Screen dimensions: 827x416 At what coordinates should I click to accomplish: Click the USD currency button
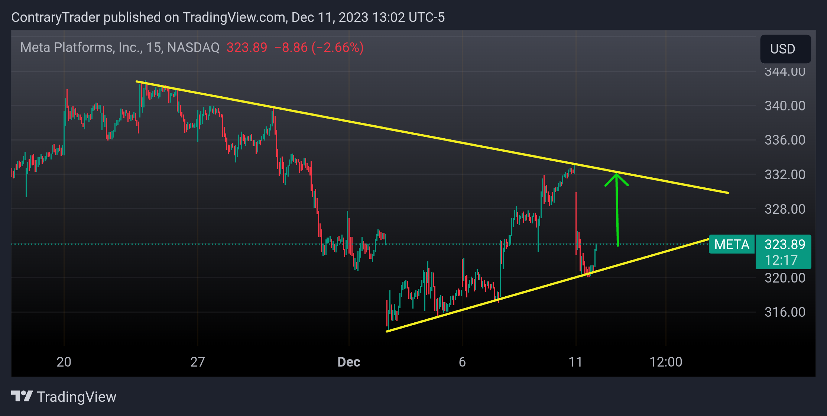(785, 49)
